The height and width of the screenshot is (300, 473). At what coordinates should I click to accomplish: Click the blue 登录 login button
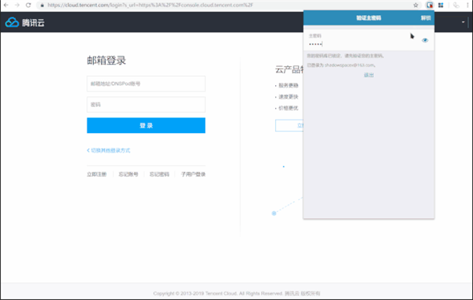pyautogui.click(x=146, y=125)
